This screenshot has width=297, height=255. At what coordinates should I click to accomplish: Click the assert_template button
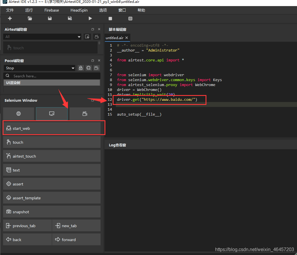(x=52, y=198)
